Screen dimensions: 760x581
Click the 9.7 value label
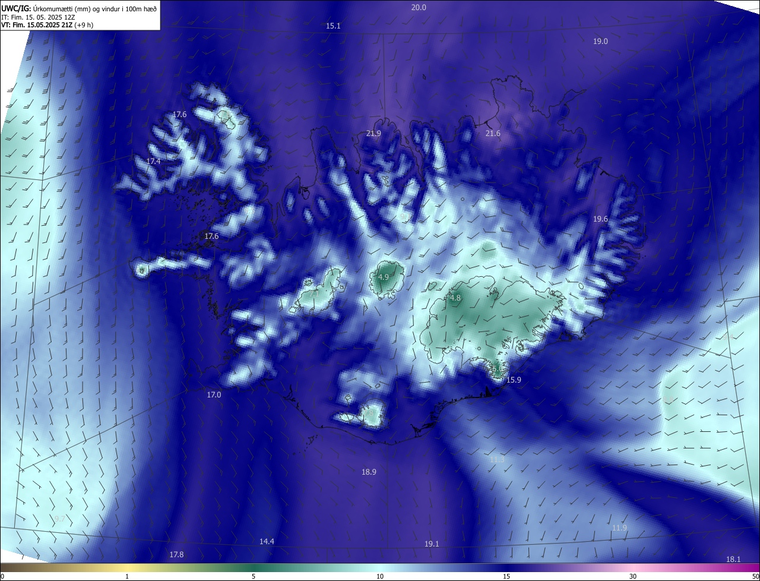pyautogui.click(x=60, y=519)
